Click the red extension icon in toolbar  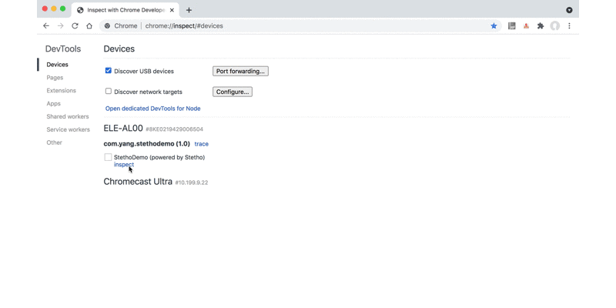(526, 26)
